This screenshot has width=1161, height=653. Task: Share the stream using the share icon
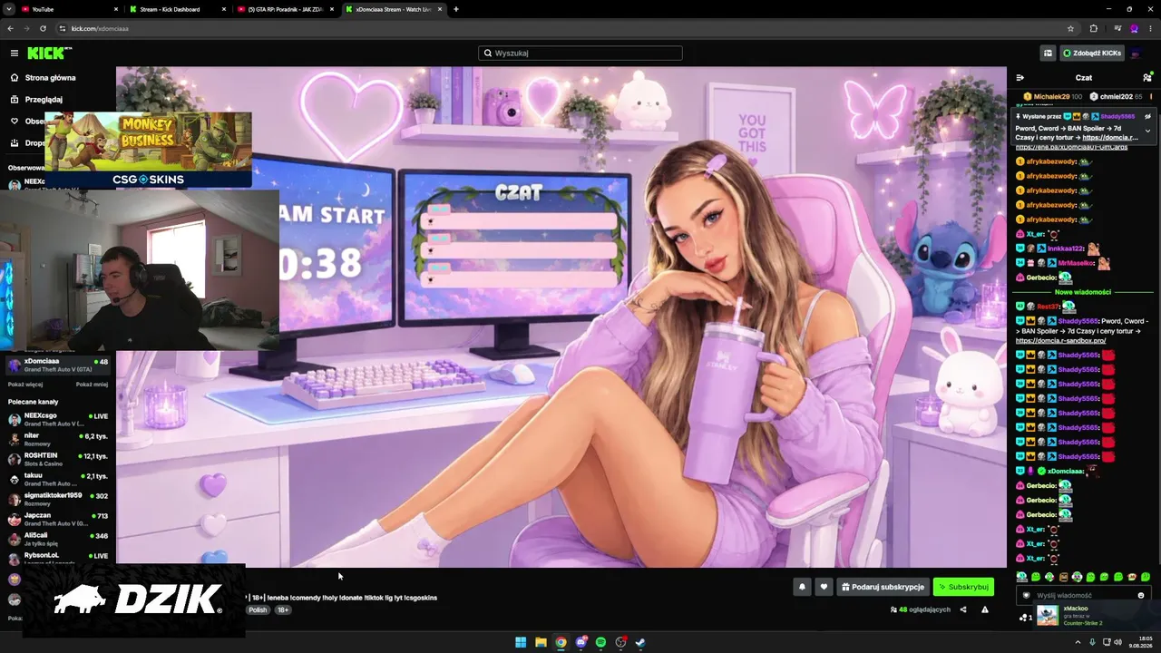[963, 609]
